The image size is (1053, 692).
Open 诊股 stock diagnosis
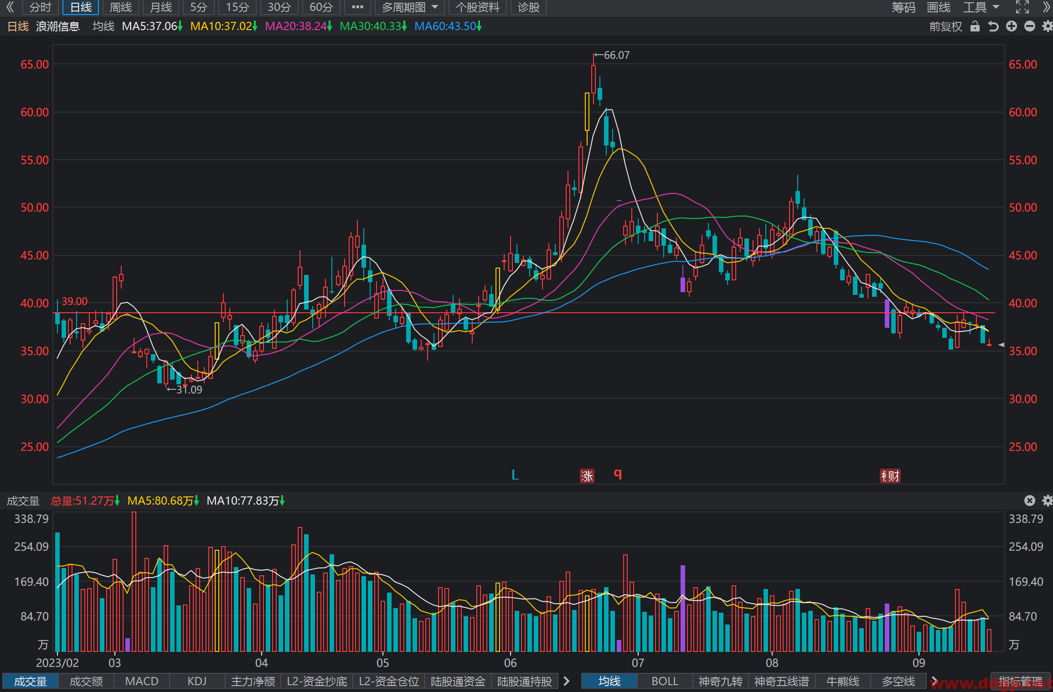point(528,7)
